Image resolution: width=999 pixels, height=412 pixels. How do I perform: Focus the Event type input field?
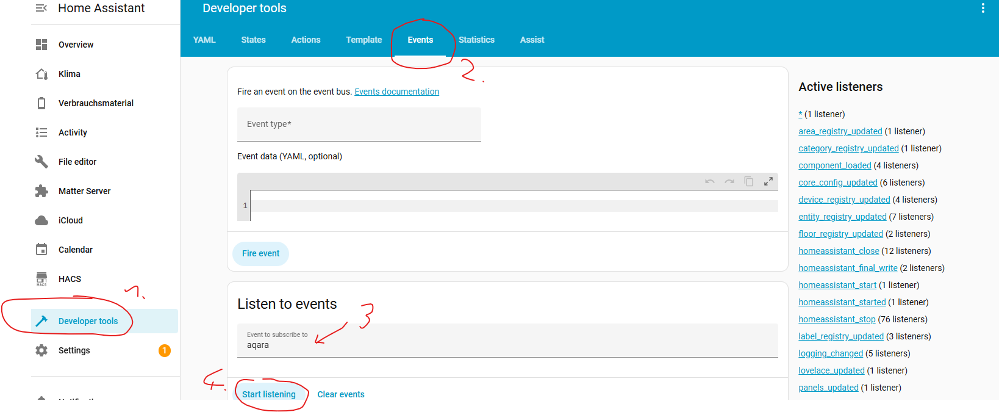pyautogui.click(x=359, y=125)
